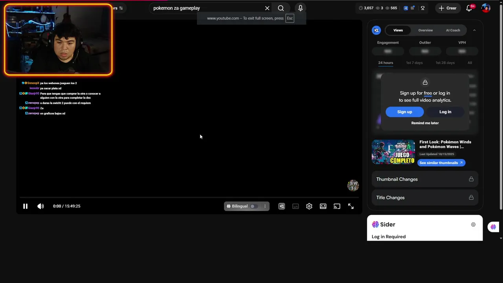Click the page scrollbar down arrow
This screenshot has height=283, width=503.
point(501,238)
